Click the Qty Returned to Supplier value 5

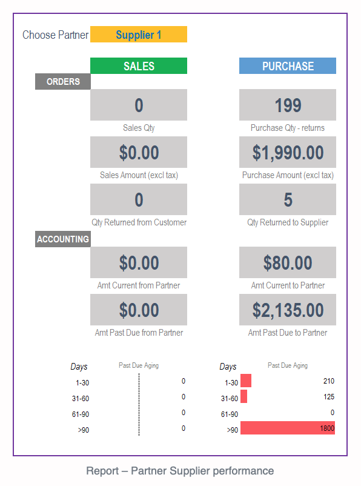(x=288, y=199)
